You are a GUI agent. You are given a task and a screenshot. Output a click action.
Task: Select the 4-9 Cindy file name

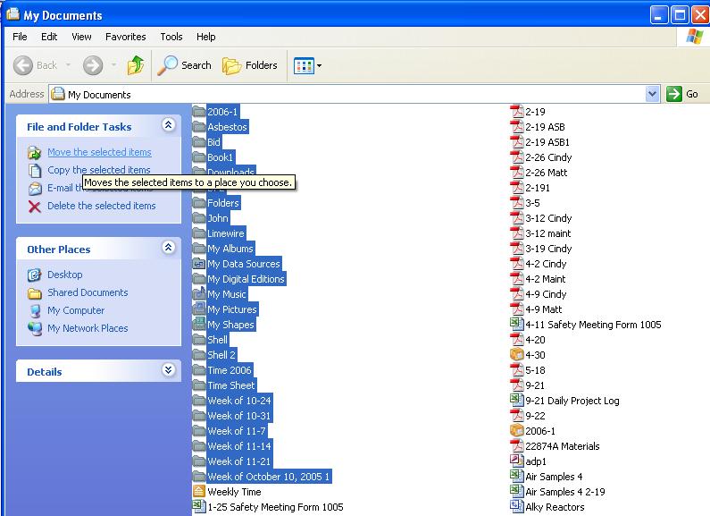(546, 294)
